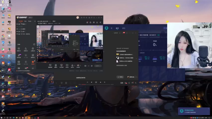
Task: Toggle lock icon on camera source row
Action: pos(19,24)
